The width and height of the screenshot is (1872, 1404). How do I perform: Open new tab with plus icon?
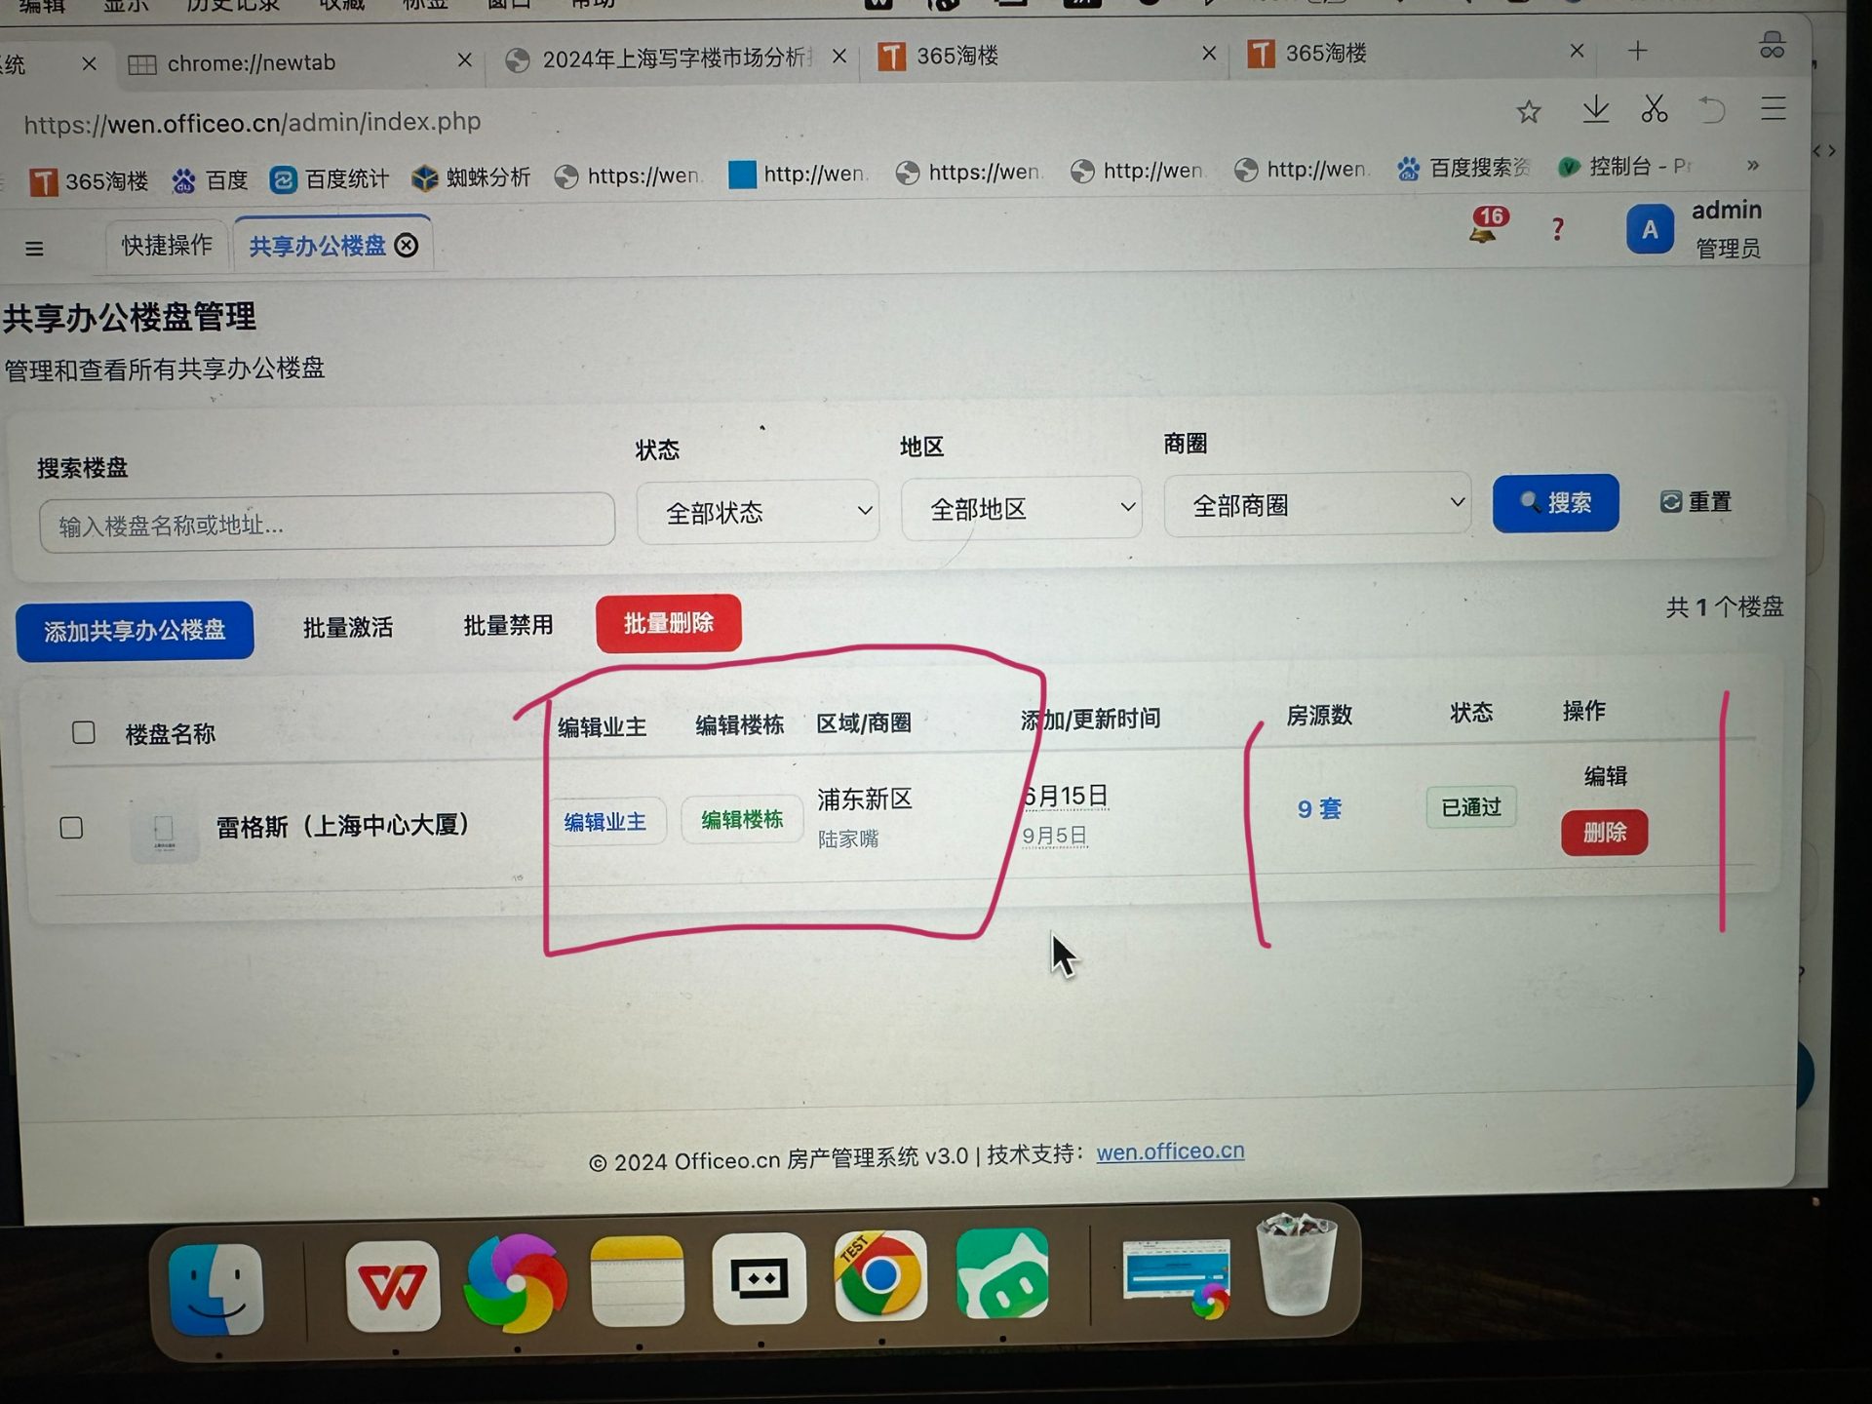tap(1638, 51)
